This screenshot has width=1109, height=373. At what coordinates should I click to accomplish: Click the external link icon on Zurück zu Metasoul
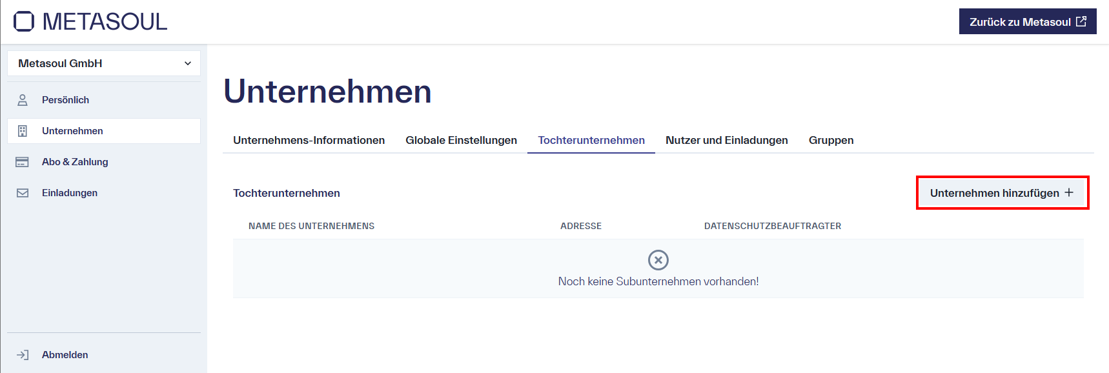1081,21
